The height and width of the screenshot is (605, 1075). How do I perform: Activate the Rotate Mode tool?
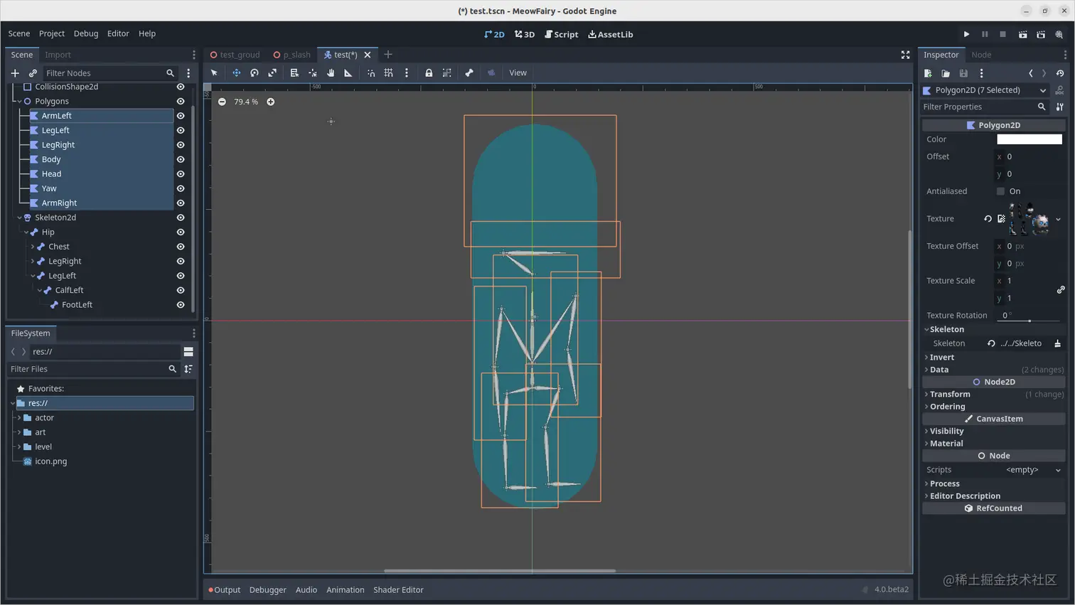coord(254,73)
